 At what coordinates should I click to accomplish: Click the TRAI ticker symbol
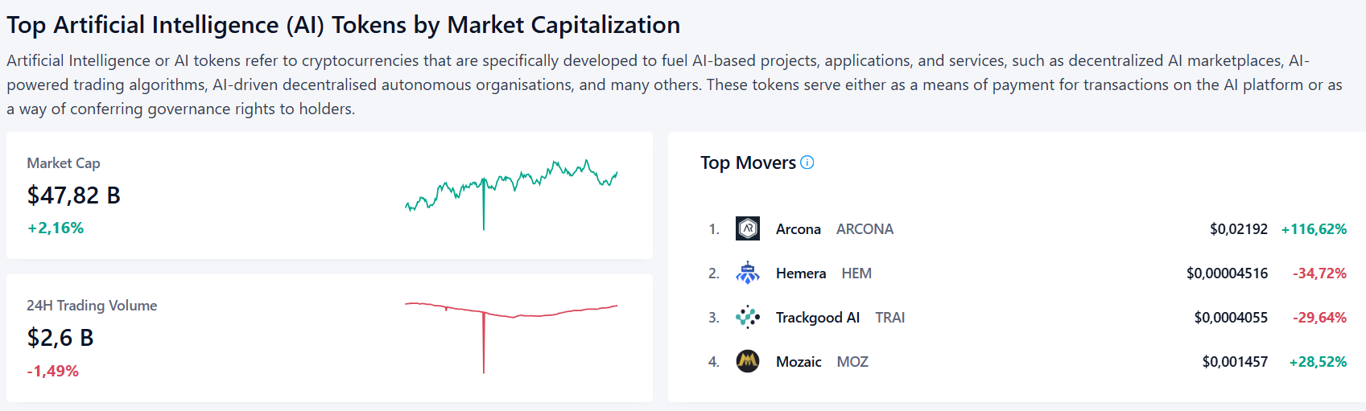[x=890, y=318]
